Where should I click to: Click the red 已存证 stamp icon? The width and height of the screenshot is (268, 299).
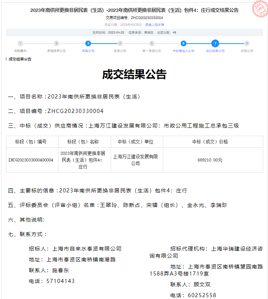(x=259, y=9)
